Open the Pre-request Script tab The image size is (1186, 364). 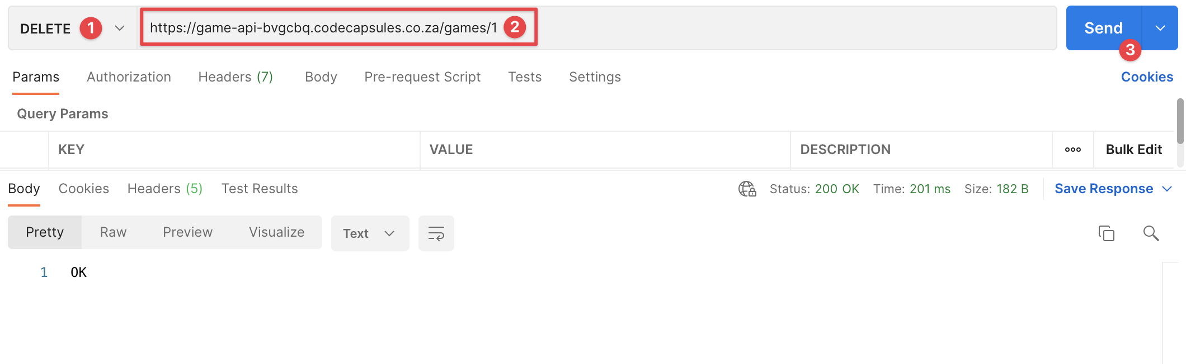click(x=422, y=77)
